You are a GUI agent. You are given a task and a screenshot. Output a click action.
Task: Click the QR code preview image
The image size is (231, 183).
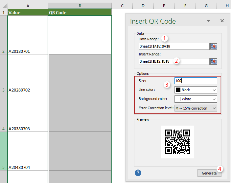coord(178,142)
